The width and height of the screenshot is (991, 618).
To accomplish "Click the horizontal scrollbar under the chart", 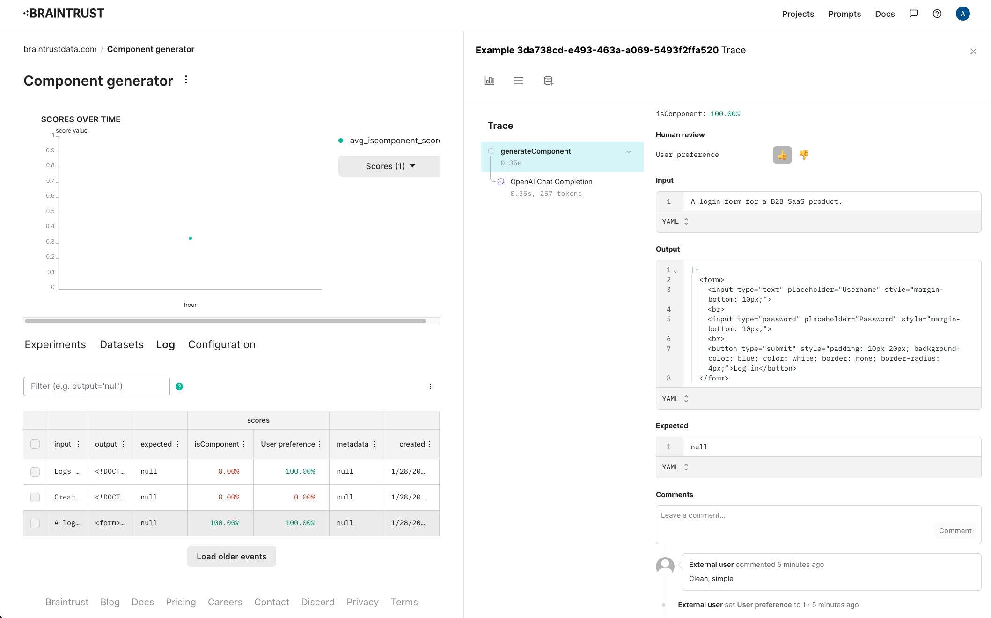I will pos(225,321).
